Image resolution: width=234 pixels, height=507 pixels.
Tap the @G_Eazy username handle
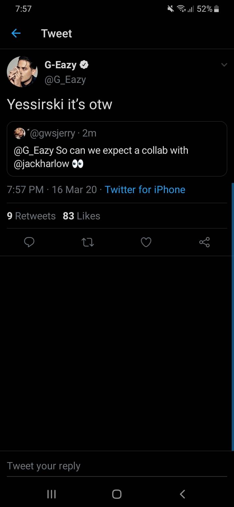[x=65, y=79]
